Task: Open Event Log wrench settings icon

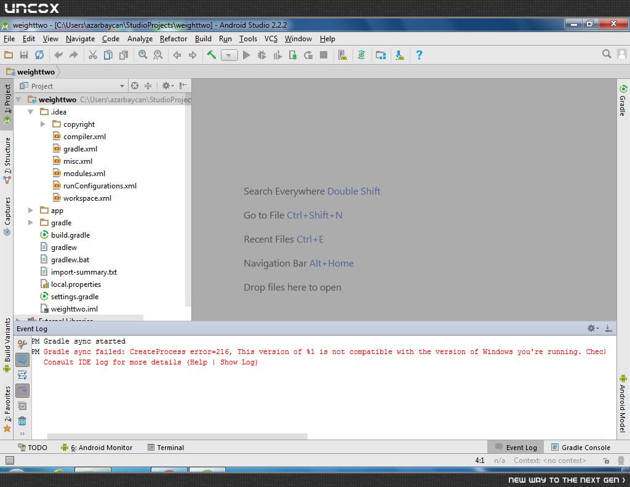Action: 22,344
